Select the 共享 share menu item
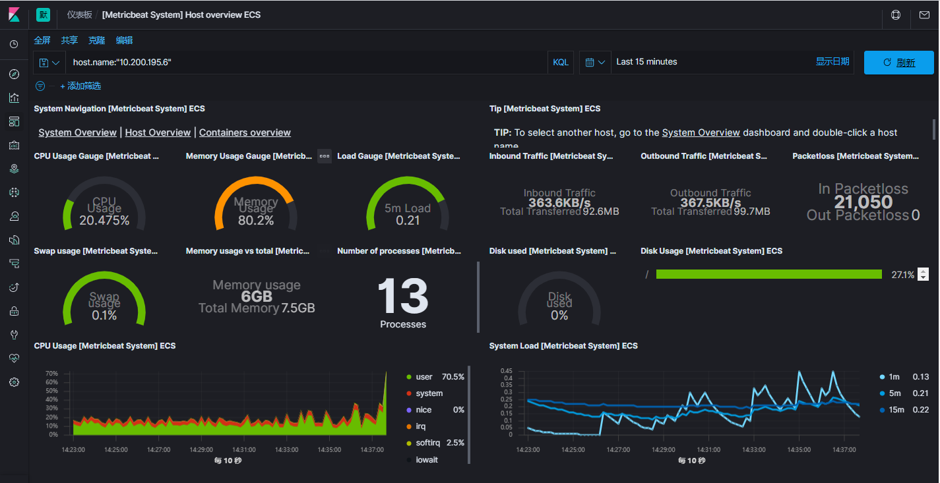The image size is (940, 483). pyautogui.click(x=69, y=40)
